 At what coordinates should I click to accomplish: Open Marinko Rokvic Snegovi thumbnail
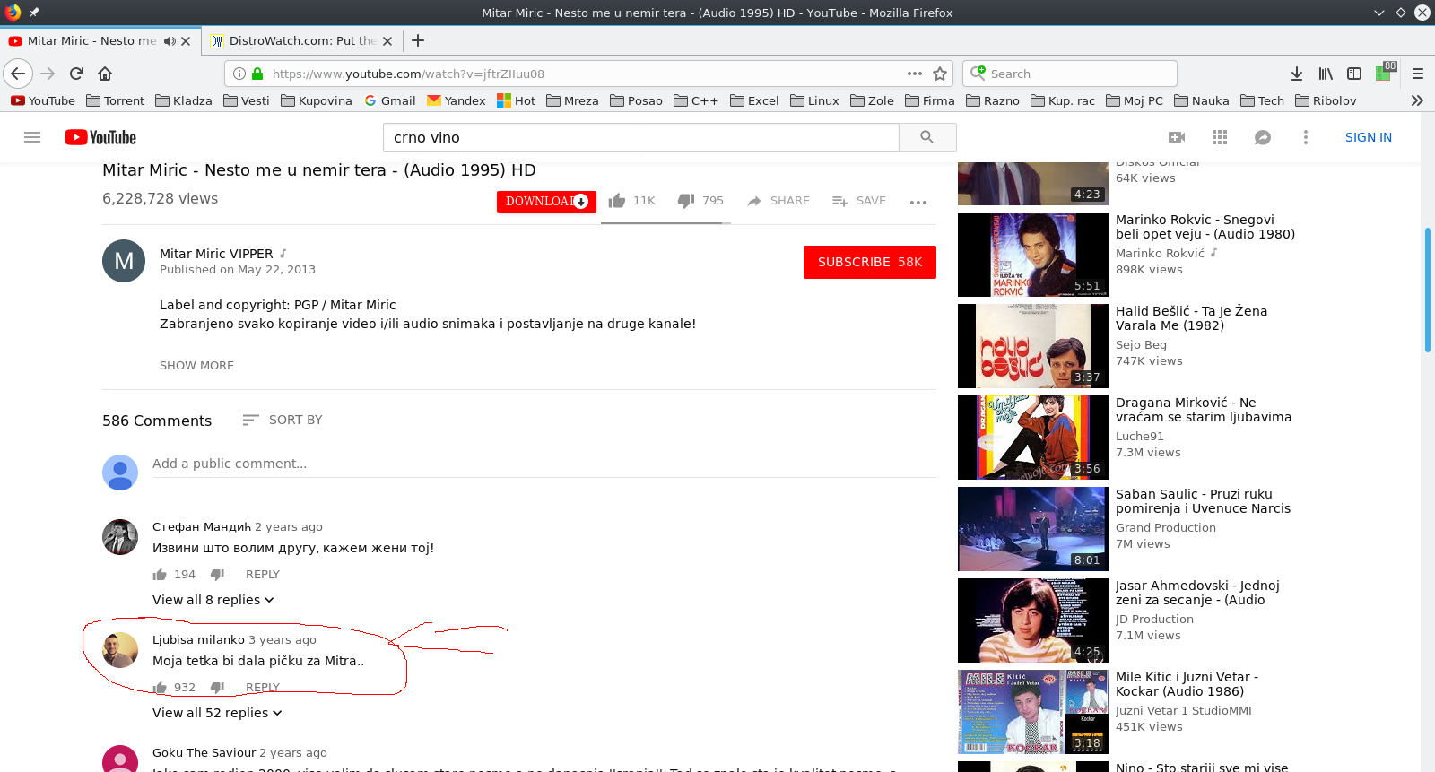coord(1033,255)
